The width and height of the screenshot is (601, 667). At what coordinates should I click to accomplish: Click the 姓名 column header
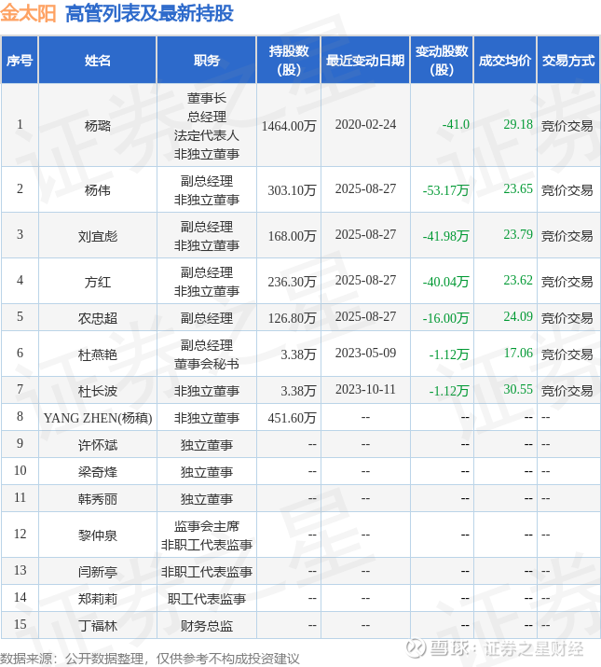coord(97,61)
